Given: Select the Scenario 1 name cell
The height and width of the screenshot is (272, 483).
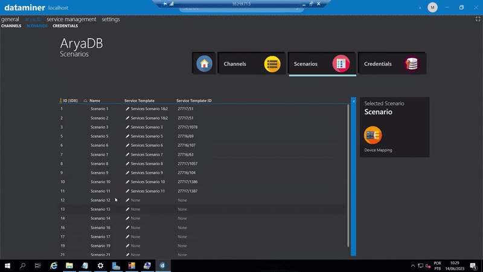Looking at the screenshot, I should tap(99, 109).
